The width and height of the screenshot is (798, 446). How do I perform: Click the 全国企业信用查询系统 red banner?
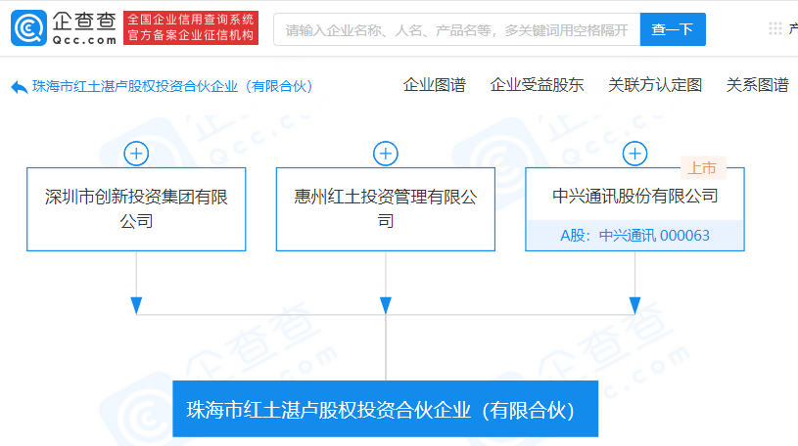click(x=191, y=27)
